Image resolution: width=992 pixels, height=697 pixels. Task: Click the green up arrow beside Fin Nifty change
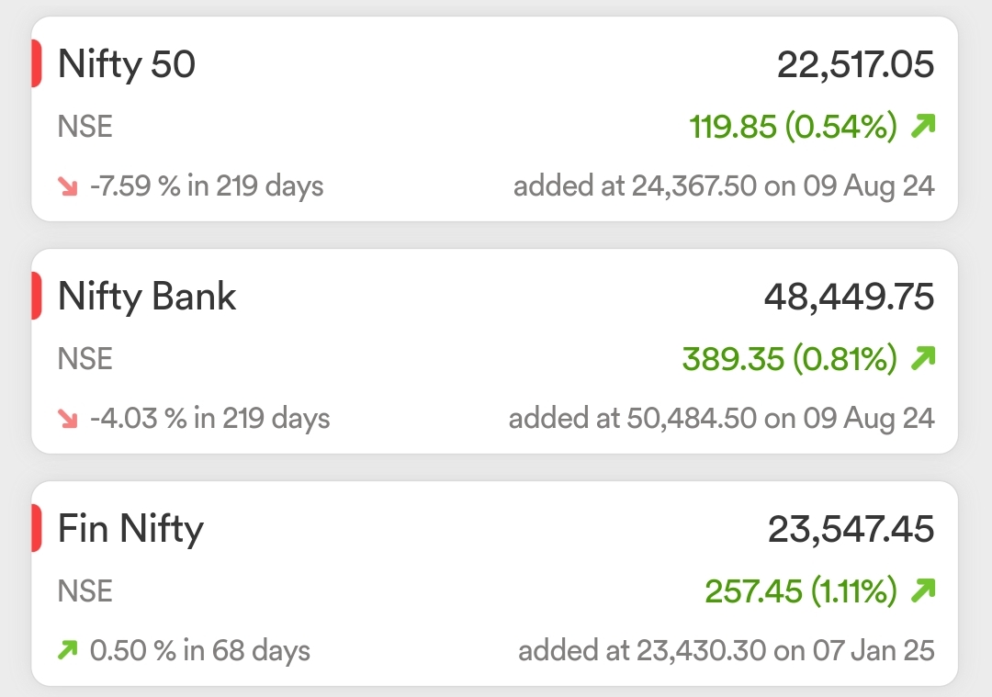[922, 591]
